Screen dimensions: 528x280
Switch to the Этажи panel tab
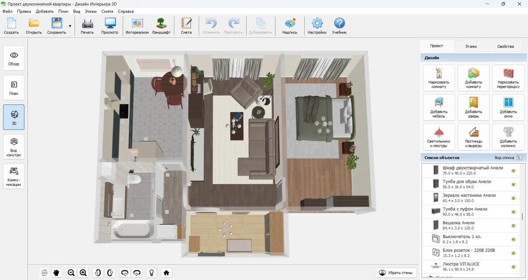tap(471, 46)
